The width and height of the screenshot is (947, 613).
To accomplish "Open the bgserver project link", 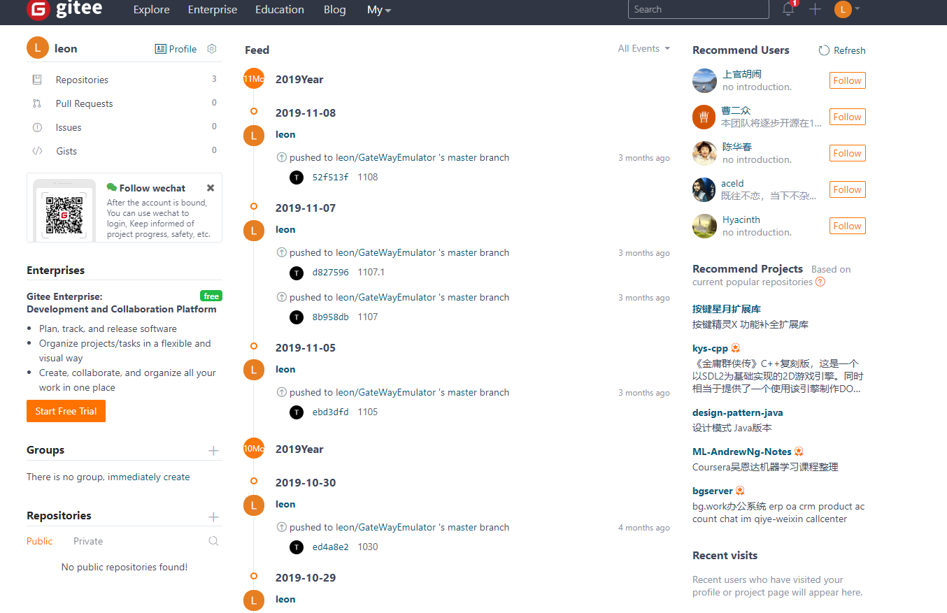I will 713,491.
